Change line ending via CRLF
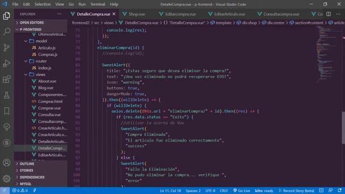This screenshot has height=194, width=345. pyautogui.click(x=224, y=190)
